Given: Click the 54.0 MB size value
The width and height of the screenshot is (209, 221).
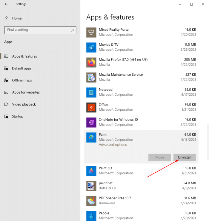Looking at the screenshot, I should 190,183.
